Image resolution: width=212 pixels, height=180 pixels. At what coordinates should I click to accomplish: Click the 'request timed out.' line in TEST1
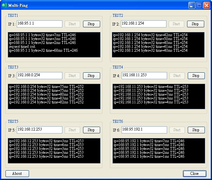point(22,47)
